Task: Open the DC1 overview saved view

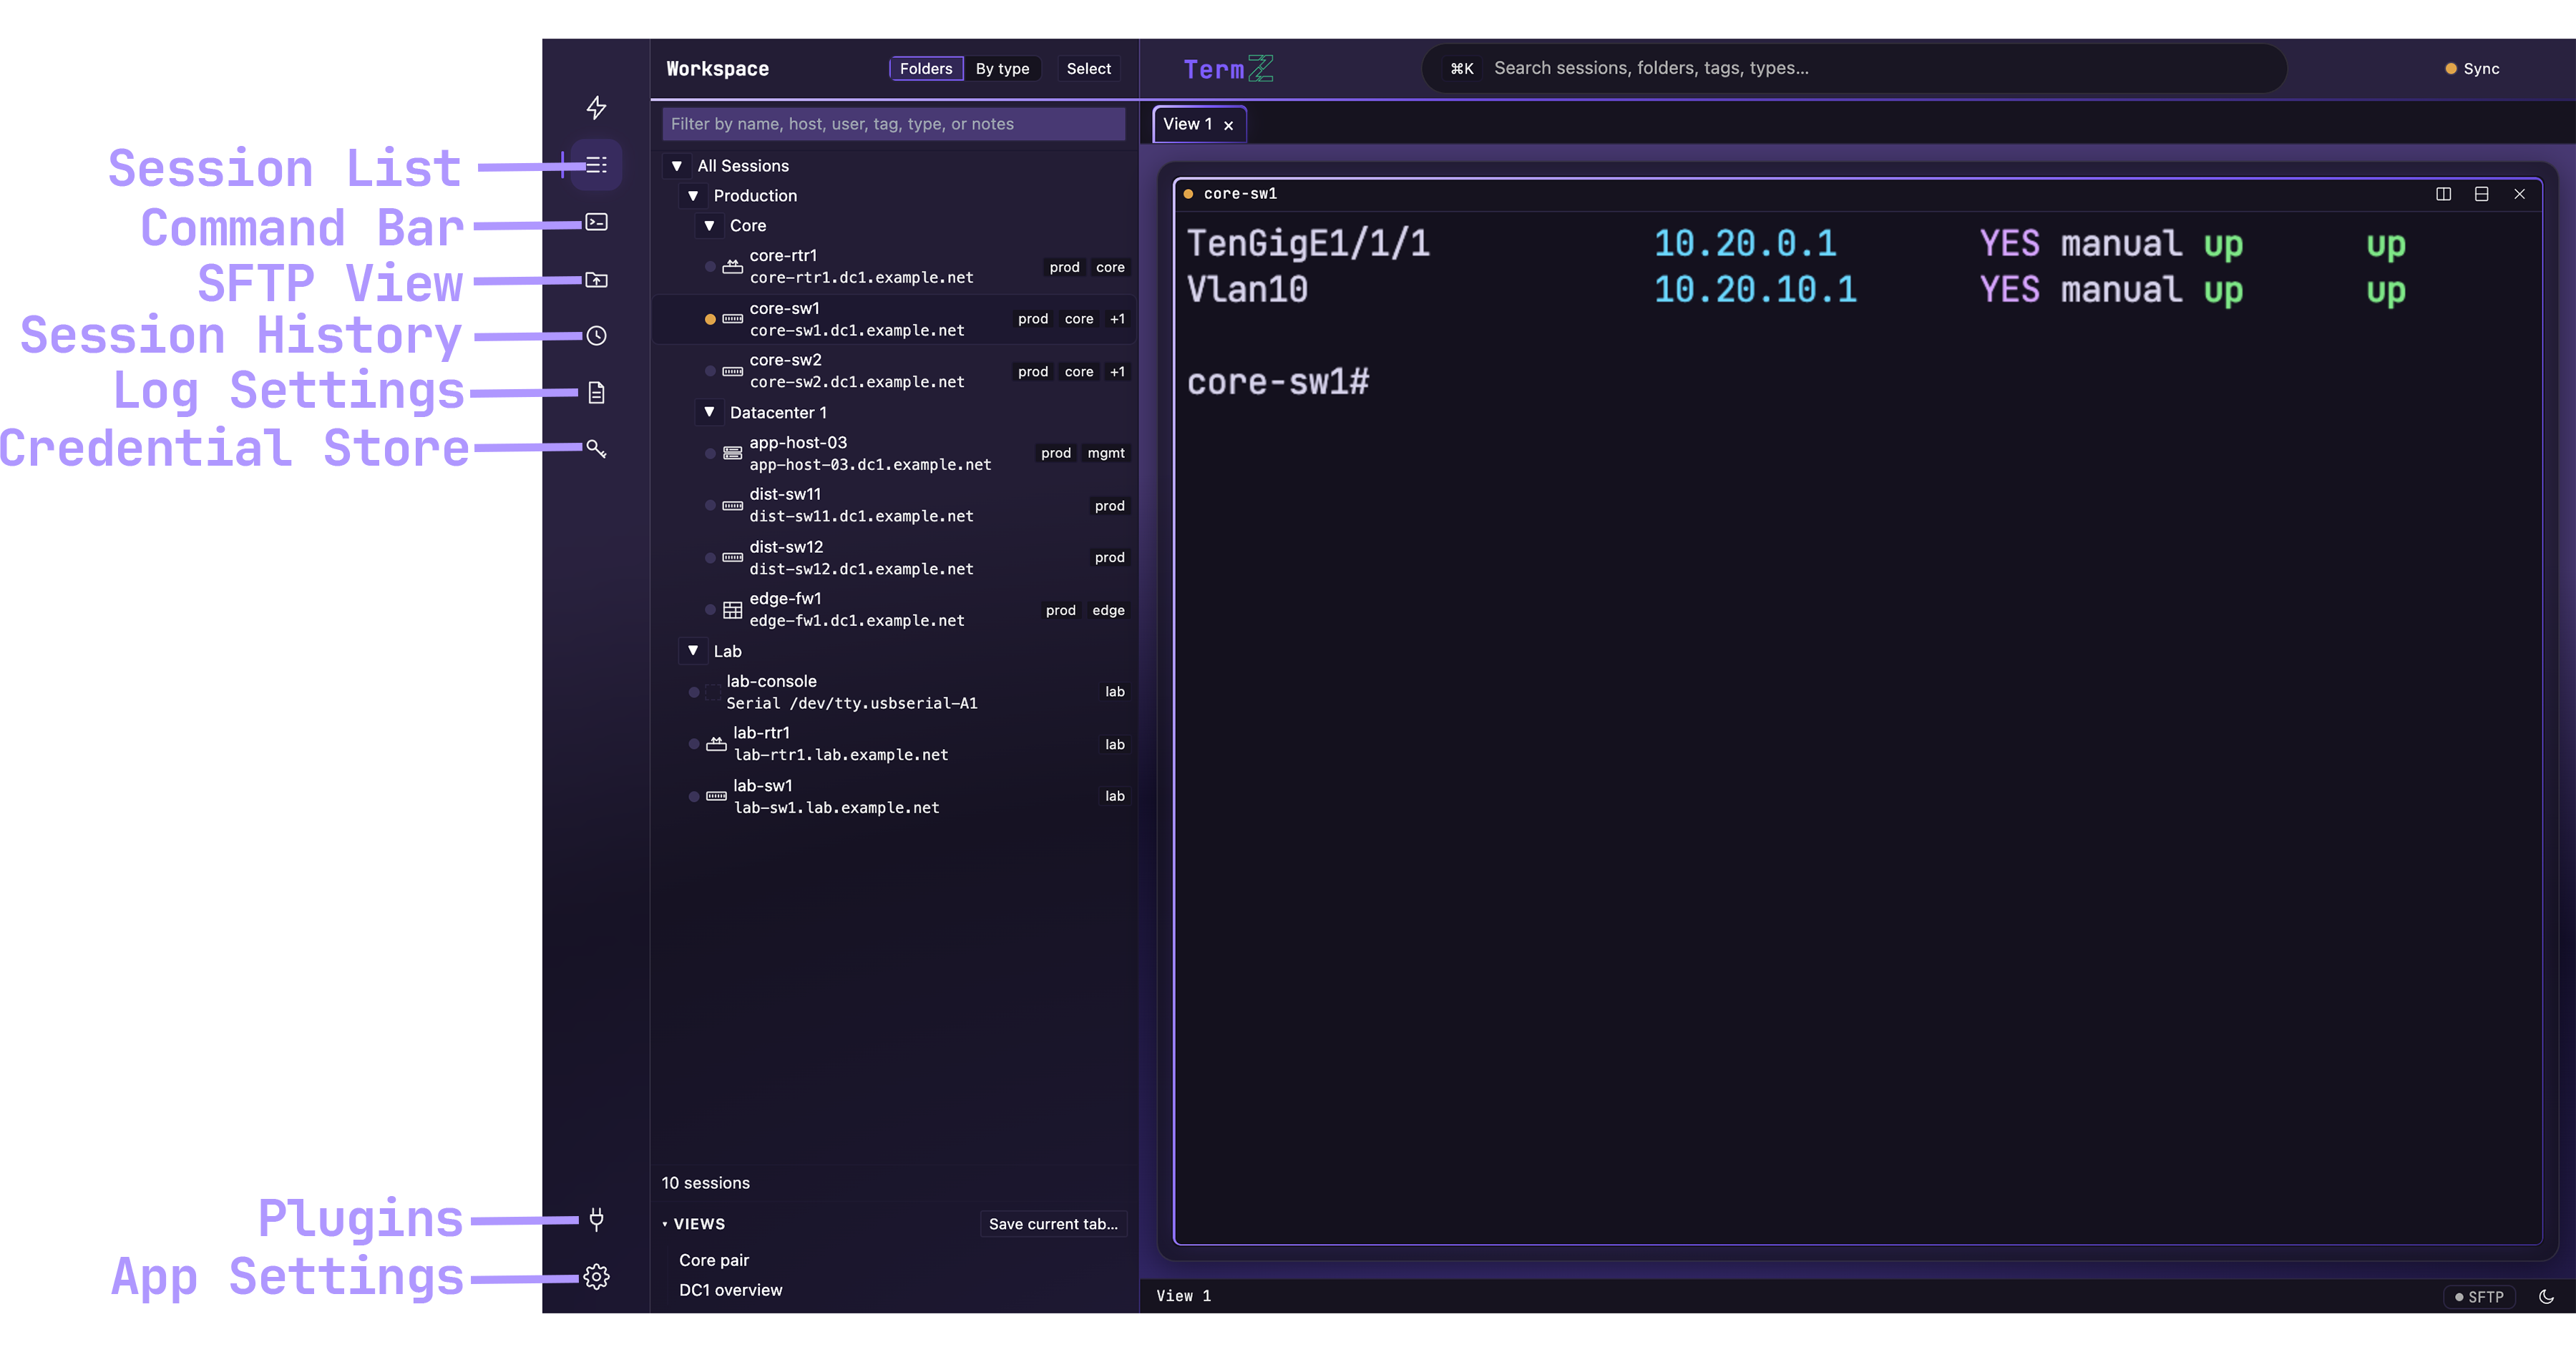Action: coord(731,1290)
